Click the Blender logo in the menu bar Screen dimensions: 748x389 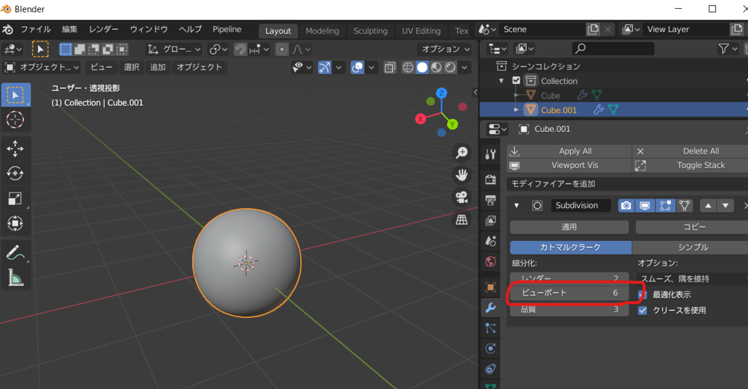pos(7,29)
